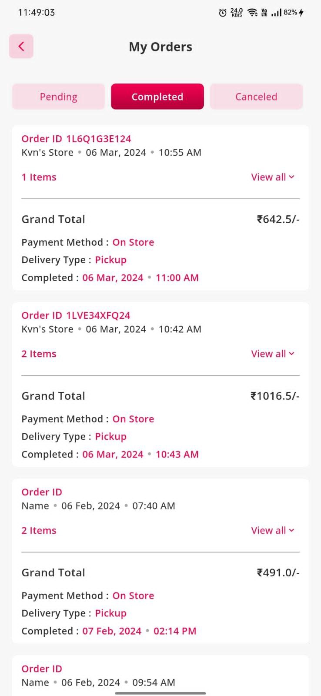
Task: Expand View all for order 1L6Q1G3E124
Action: click(x=273, y=177)
